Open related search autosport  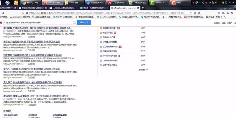pyautogui.click(x=32, y=115)
